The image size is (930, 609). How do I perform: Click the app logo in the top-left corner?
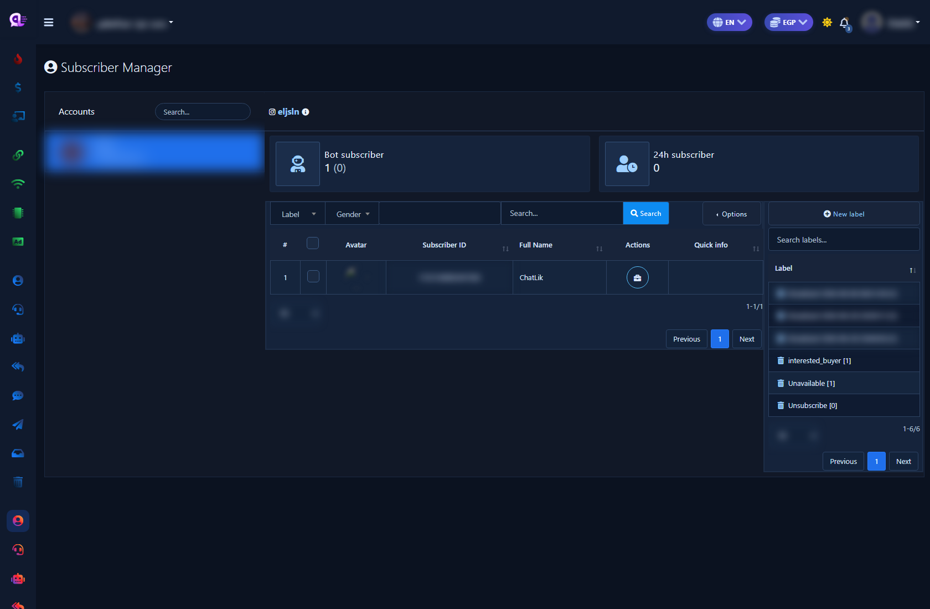tap(18, 20)
